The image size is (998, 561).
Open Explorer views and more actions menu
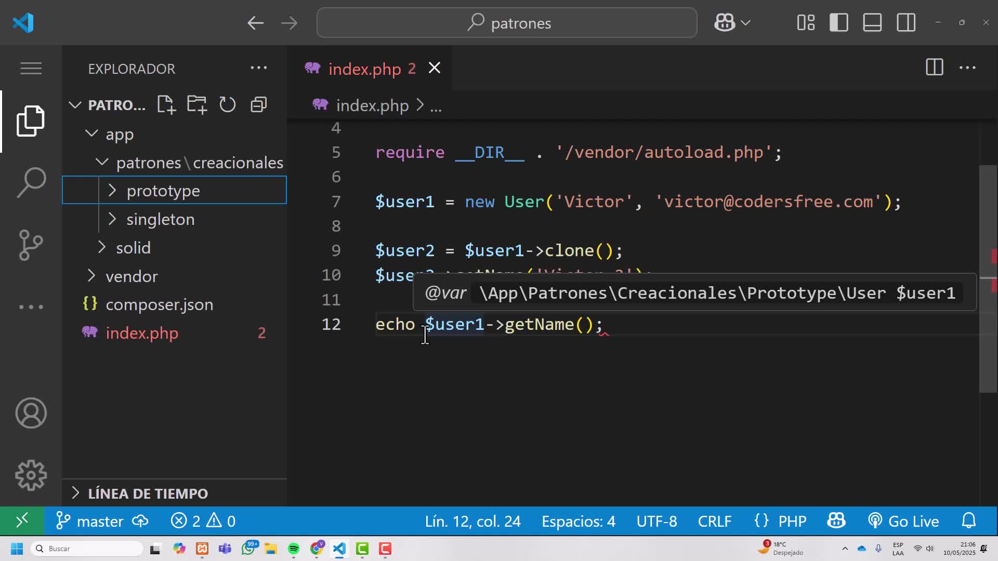click(258, 68)
